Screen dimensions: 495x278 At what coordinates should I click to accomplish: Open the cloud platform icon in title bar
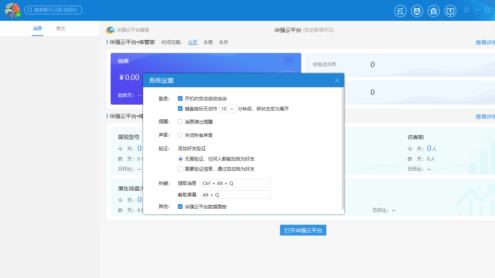pyautogui.click(x=400, y=11)
